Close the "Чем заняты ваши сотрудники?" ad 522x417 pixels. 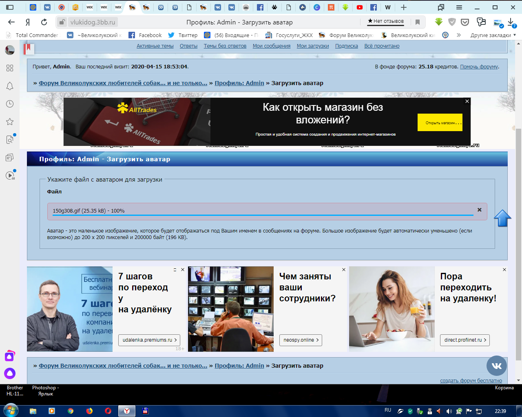[x=344, y=270]
